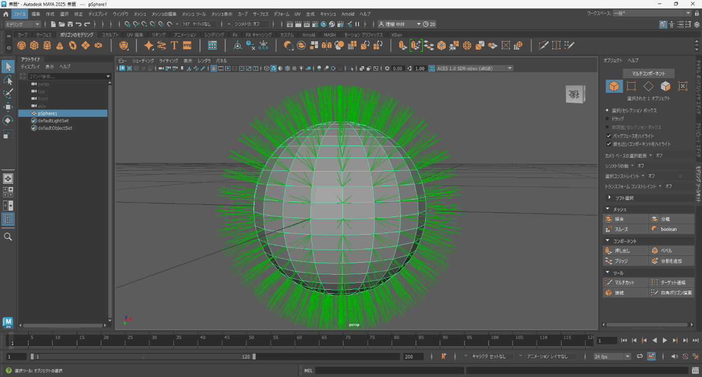
Task: Import SVG using the shelf SVG icon
Action: [187, 46]
